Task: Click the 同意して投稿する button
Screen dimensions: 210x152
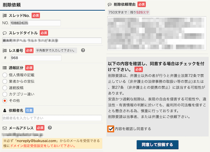Action: [157, 145]
